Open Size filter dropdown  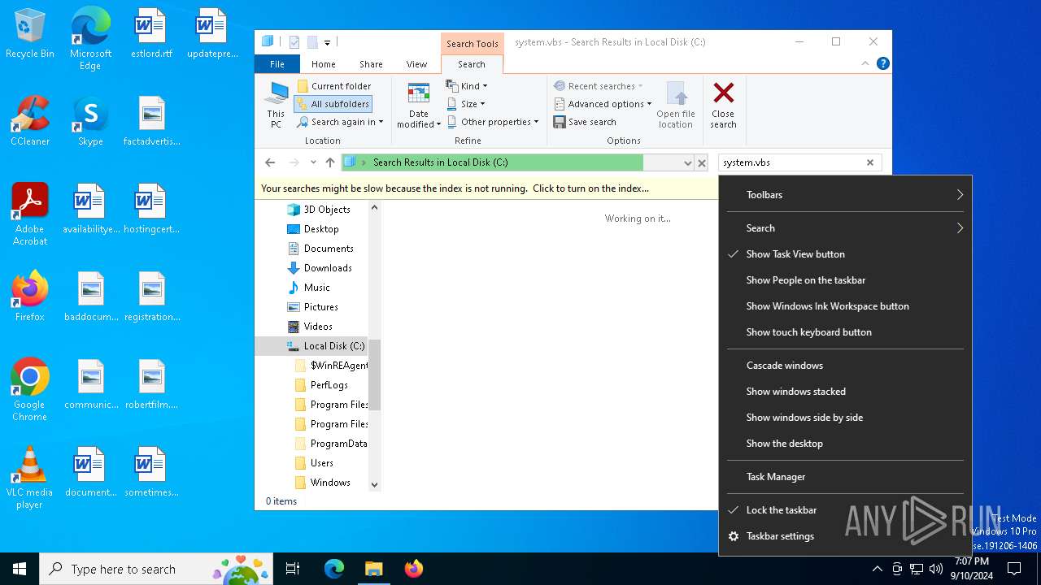tap(466, 104)
